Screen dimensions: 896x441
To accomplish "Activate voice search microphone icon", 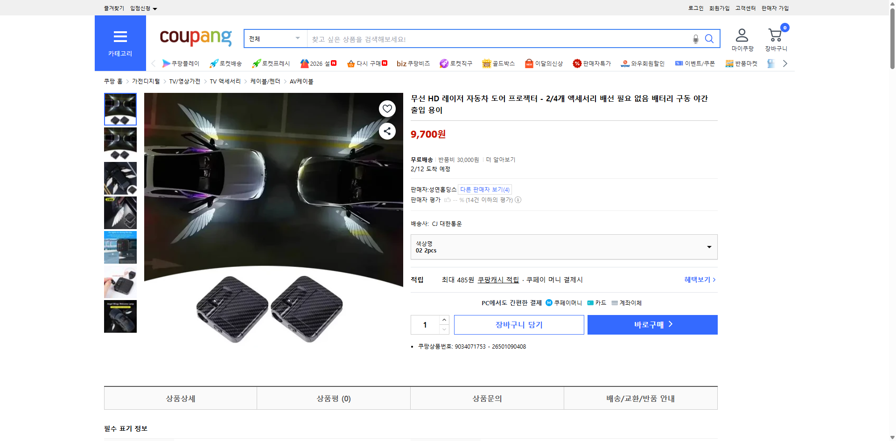I will coord(695,39).
